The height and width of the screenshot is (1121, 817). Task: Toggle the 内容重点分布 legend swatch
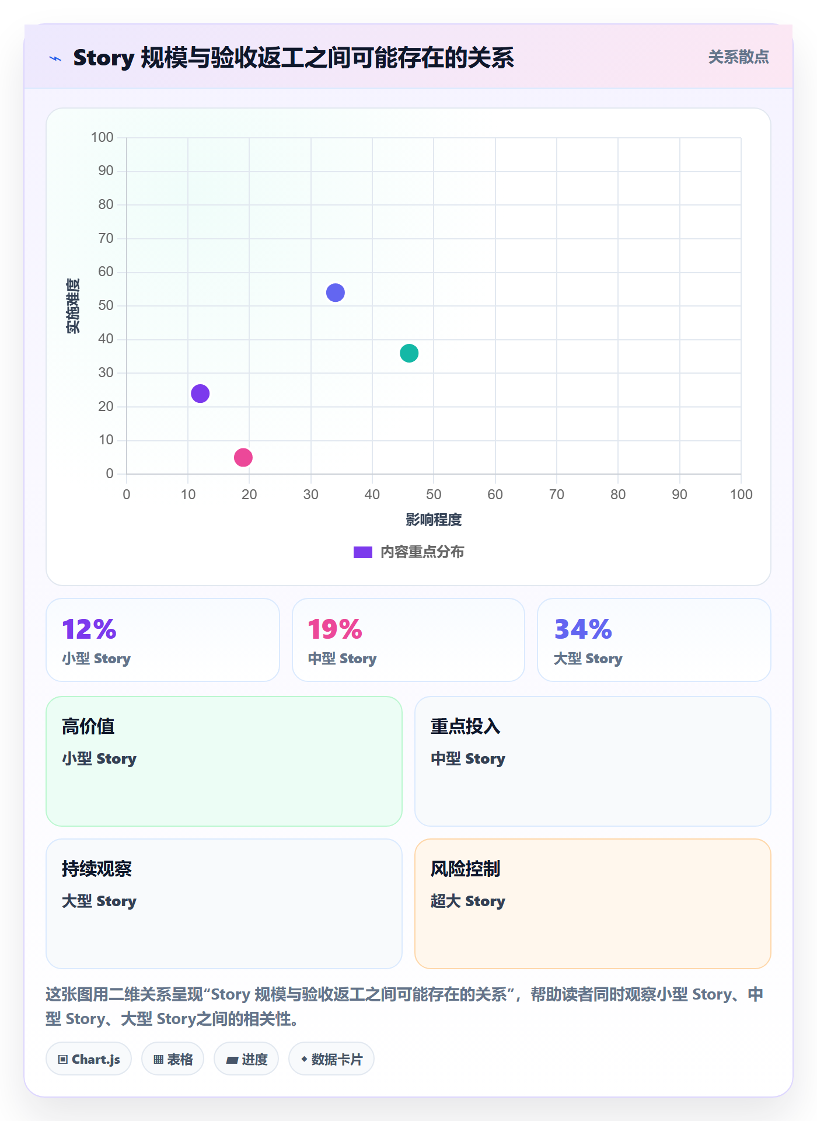point(363,552)
